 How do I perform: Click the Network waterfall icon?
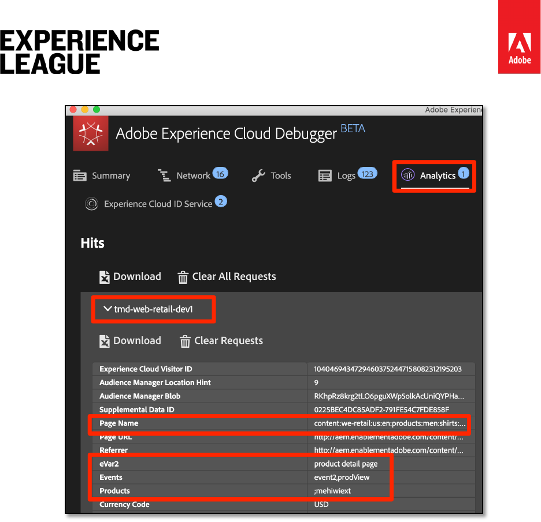point(164,176)
